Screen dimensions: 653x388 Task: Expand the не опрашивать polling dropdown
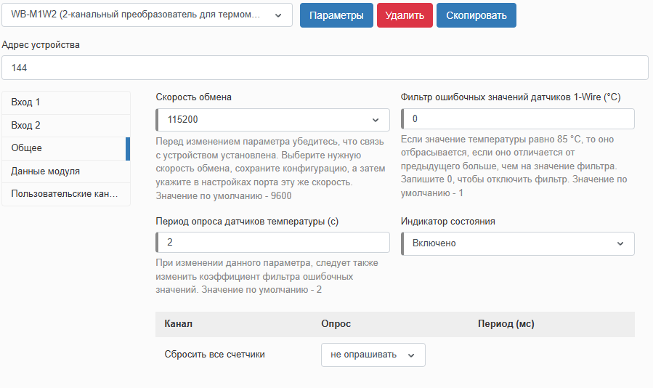[373, 355]
